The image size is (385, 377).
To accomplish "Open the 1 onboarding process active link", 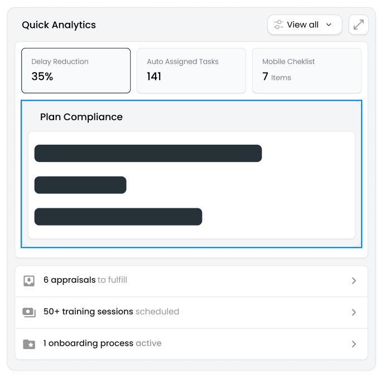I will coord(102,343).
